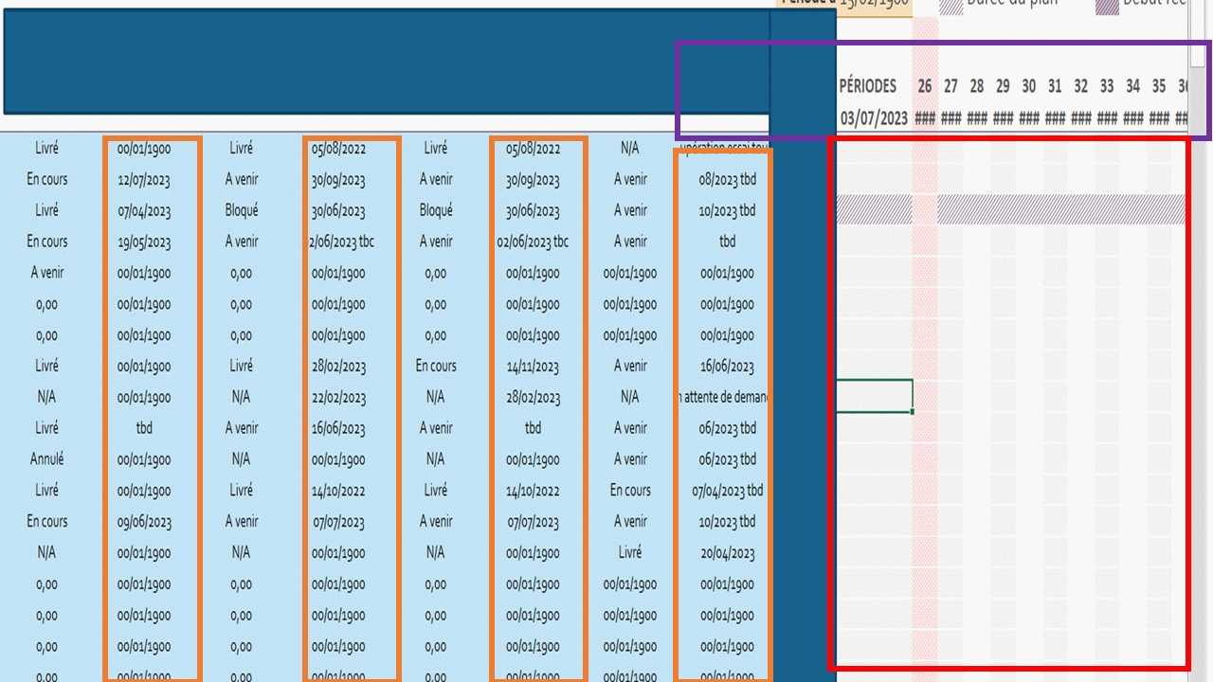The width and height of the screenshot is (1213, 682).
Task: Select period 35 column header
Action: point(1159,86)
